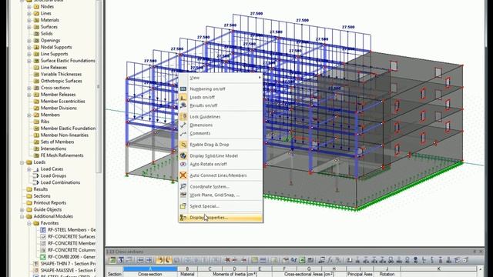
Task: Click the Solids folder icon
Action: coord(36,34)
